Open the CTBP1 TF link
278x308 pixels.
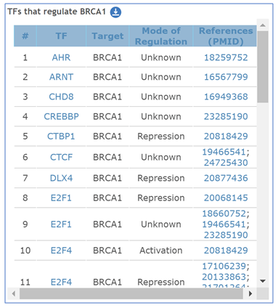point(61,137)
